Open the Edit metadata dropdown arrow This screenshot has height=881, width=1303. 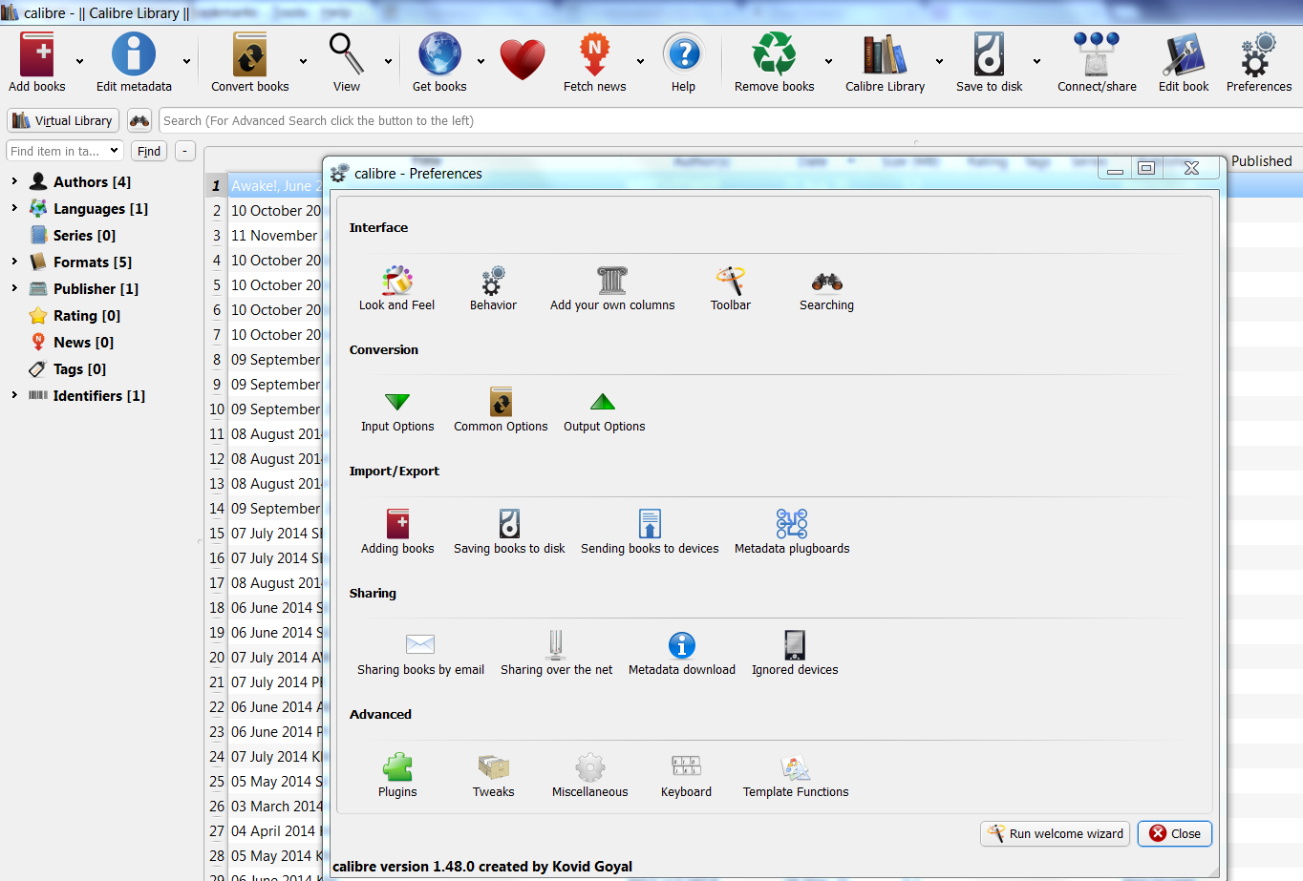pos(186,62)
